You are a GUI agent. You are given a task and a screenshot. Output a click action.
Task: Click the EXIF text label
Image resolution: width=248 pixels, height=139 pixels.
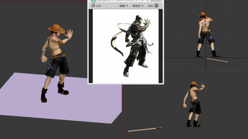coord(99,6)
